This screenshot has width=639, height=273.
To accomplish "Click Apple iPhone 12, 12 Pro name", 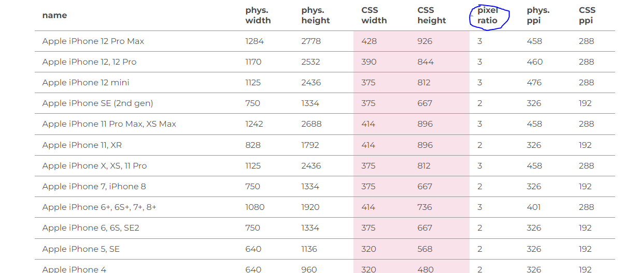I will pos(89,62).
